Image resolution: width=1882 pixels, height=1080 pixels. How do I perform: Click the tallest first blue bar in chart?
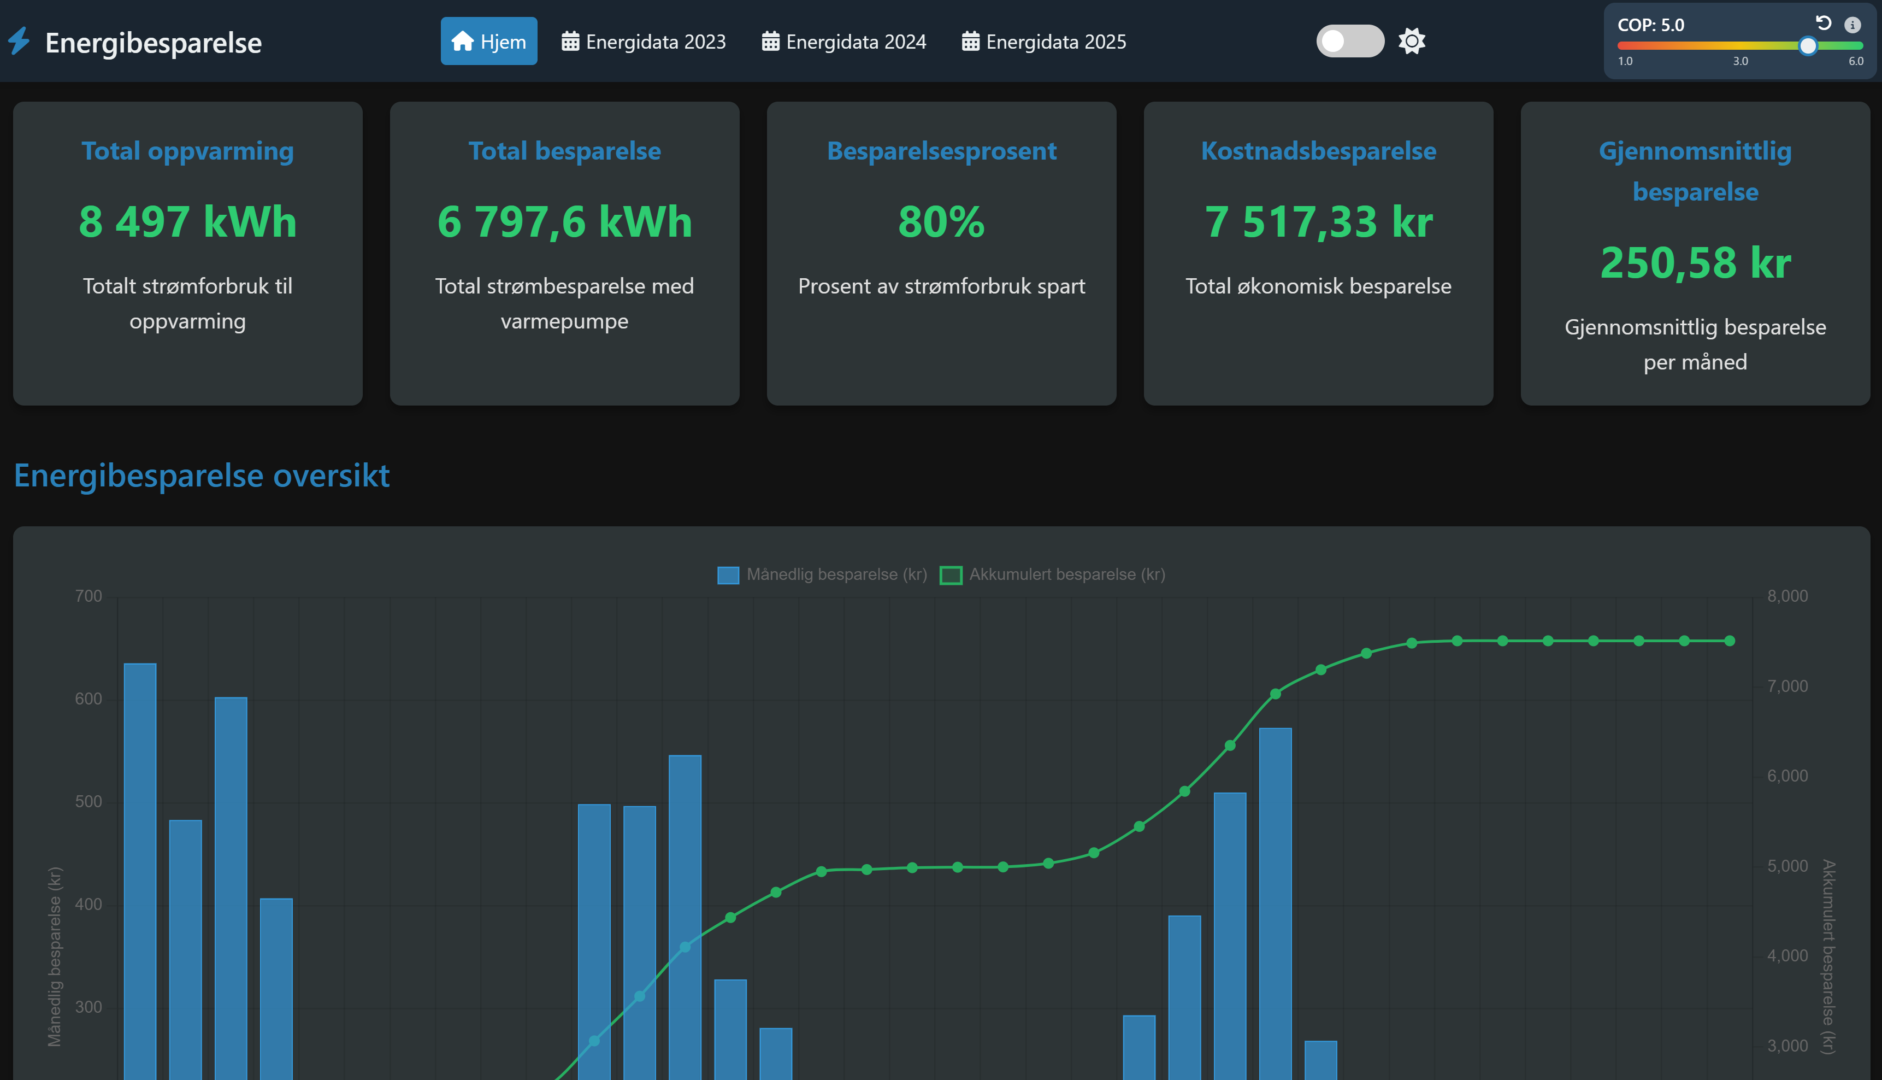coord(140,871)
